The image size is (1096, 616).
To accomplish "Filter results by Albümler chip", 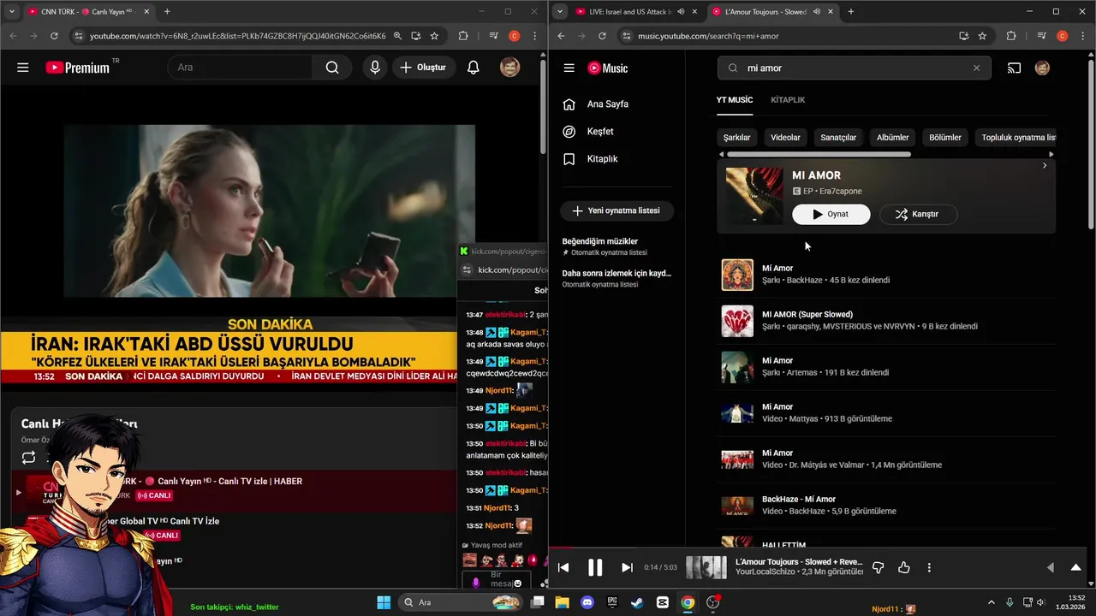I will pyautogui.click(x=892, y=137).
